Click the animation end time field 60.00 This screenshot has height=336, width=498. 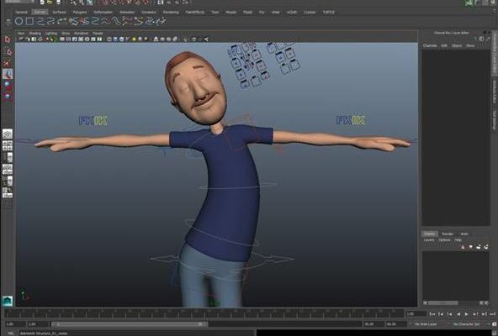point(396,324)
